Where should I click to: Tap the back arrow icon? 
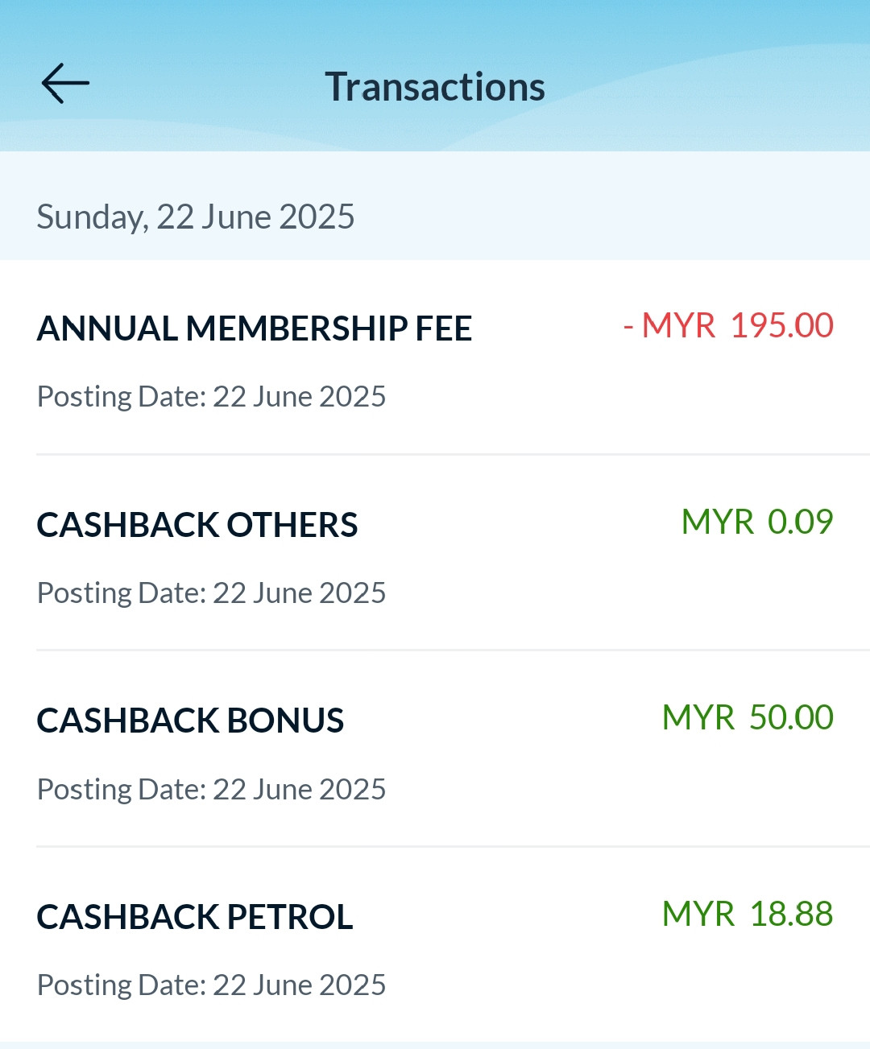click(65, 84)
